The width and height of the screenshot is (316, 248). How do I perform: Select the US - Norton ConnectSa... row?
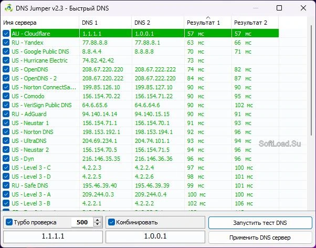tap(141, 87)
